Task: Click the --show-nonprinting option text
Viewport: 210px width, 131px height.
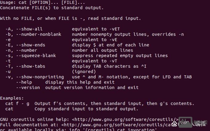Action: pos(40,77)
